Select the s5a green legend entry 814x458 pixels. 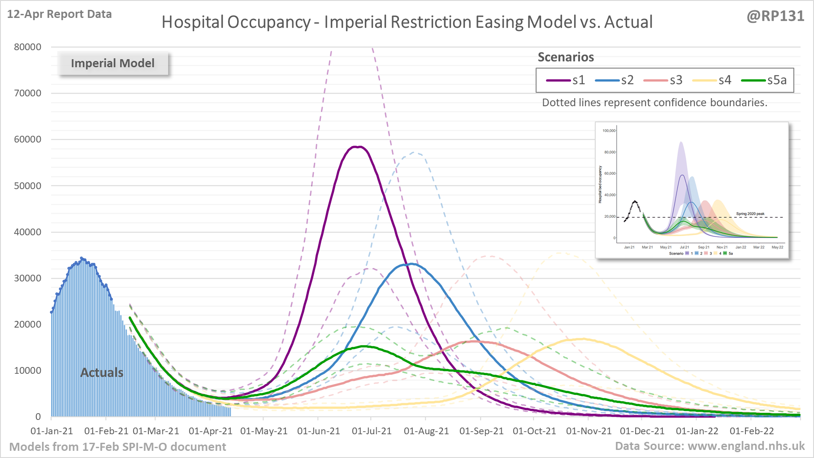(x=764, y=80)
